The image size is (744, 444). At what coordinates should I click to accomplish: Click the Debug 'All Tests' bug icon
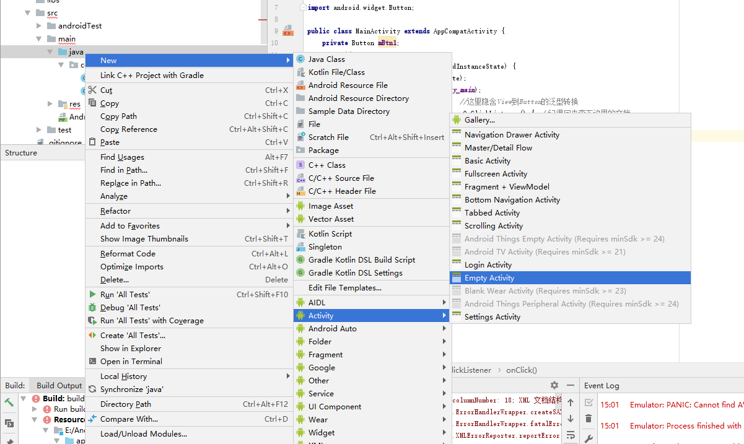pyautogui.click(x=92, y=308)
